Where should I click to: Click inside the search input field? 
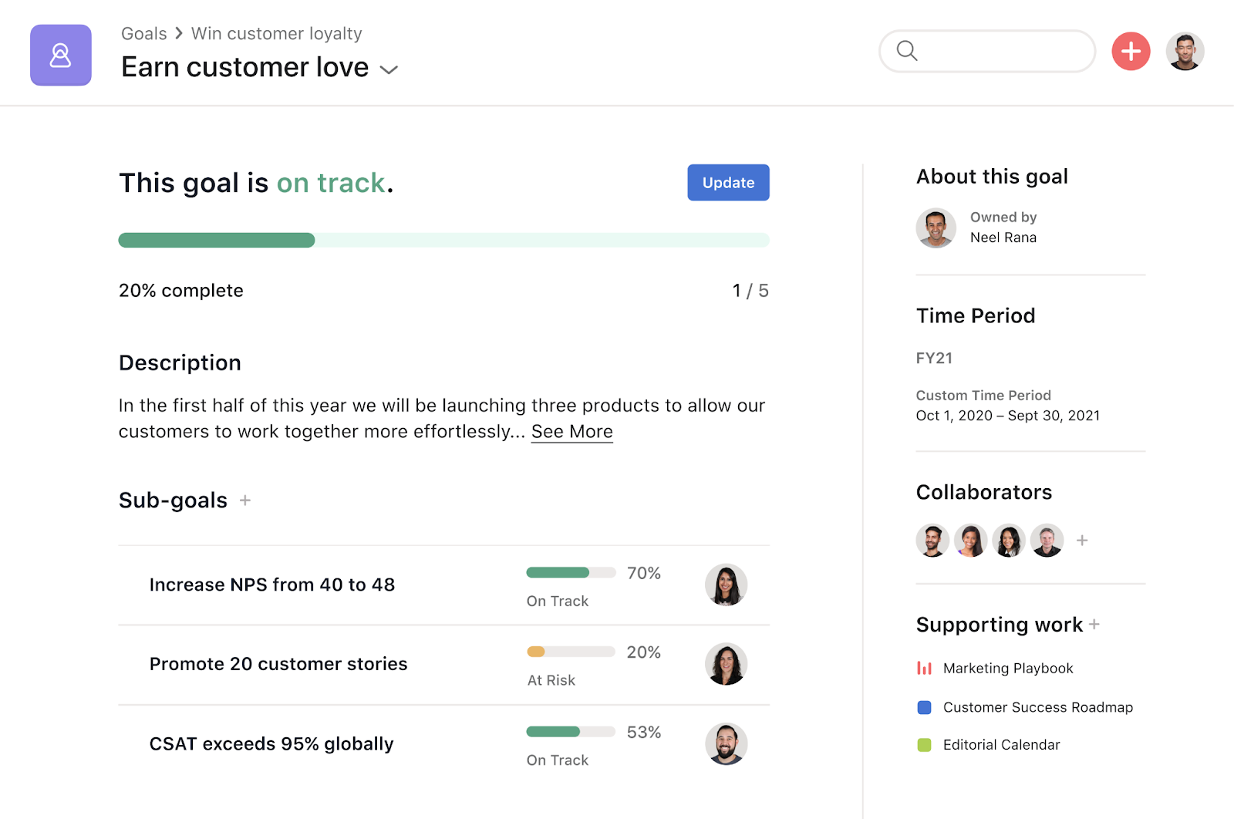[x=987, y=51]
